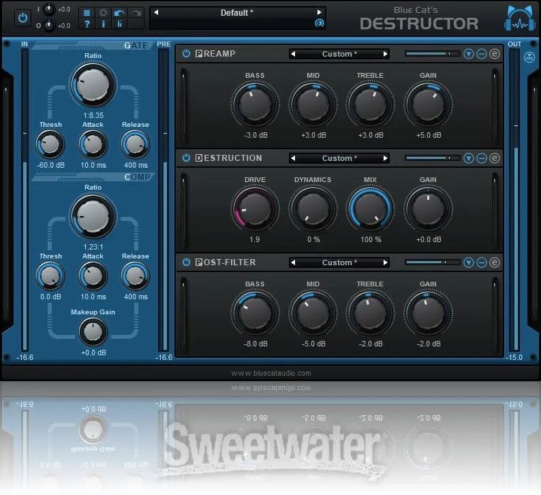
Task: Click the Preamp Gain value +5.0 dB
Action: pos(429,135)
